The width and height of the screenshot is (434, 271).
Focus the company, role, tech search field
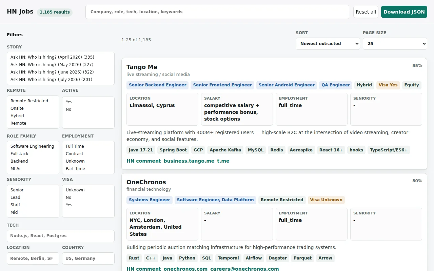click(x=217, y=12)
